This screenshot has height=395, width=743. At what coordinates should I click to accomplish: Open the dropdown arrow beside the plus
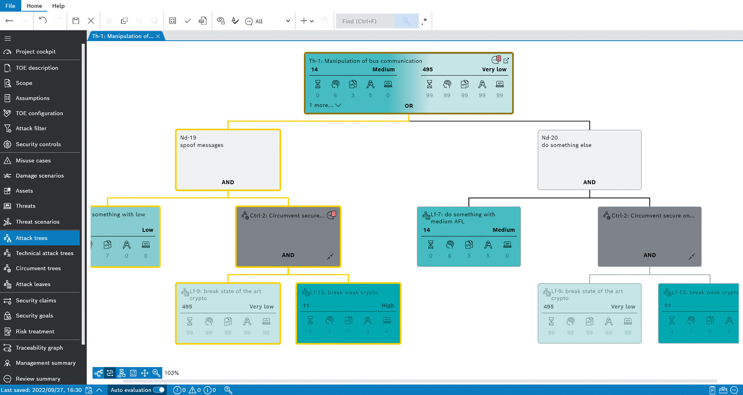(312, 21)
